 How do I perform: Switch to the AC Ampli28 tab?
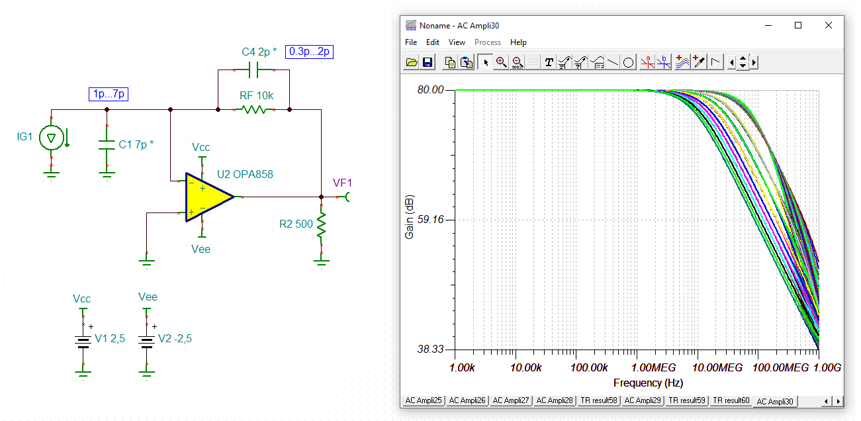pos(555,400)
